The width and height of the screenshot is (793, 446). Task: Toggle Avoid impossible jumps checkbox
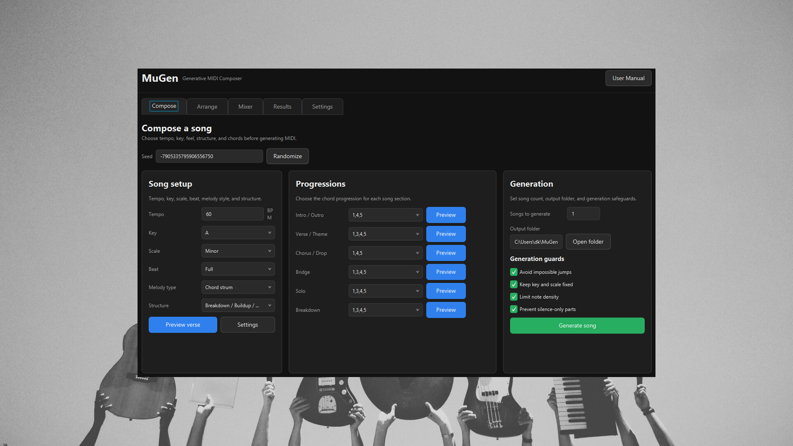(514, 272)
